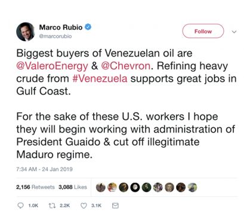244x222 pixels.
Task: Click the 1.0K reply count
Action: click(x=33, y=206)
